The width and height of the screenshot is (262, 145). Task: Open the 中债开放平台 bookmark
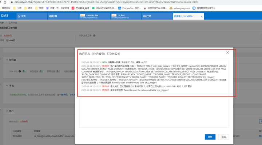[155, 8]
